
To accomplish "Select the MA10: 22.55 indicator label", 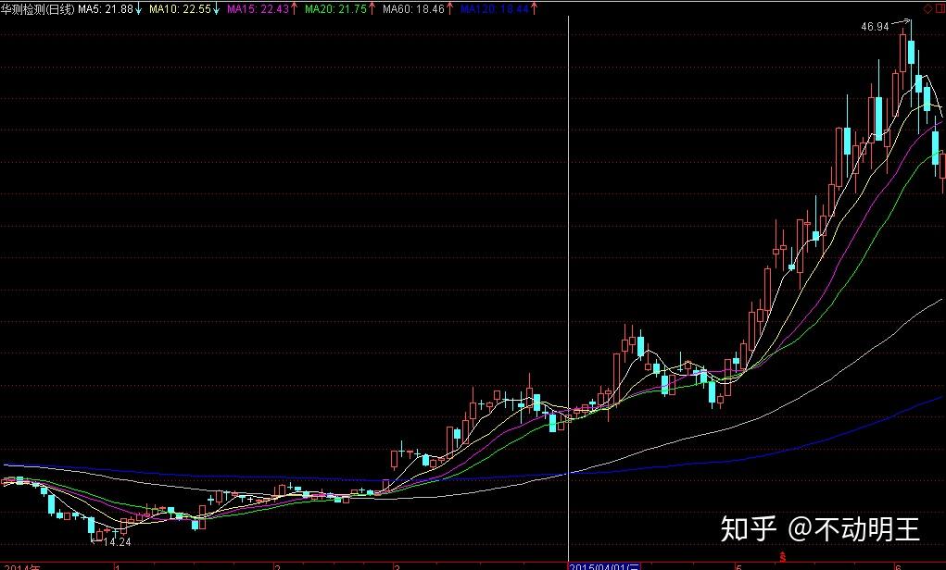I will click(179, 8).
